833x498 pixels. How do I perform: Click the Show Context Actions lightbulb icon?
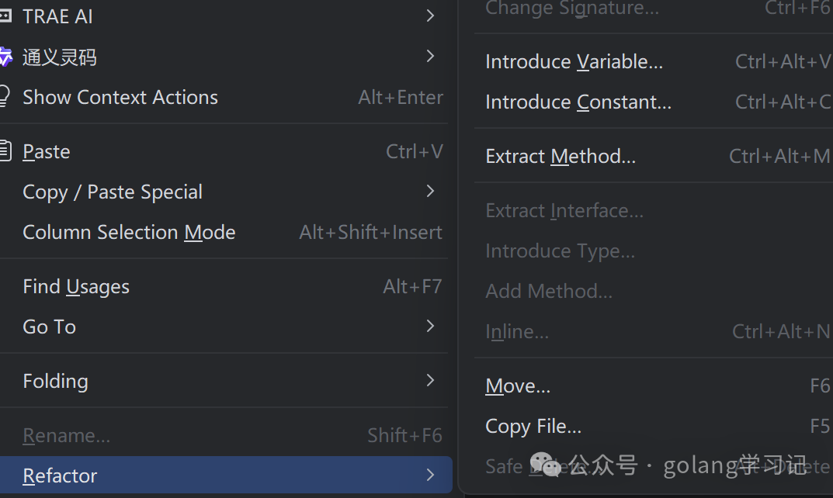point(4,97)
